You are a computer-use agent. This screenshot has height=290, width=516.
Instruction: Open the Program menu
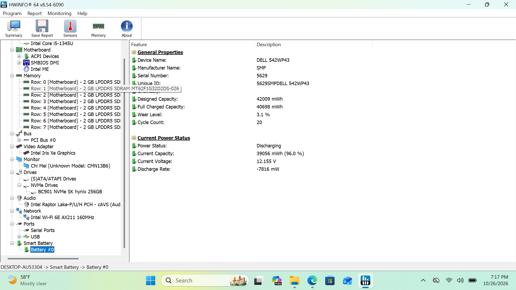point(12,13)
